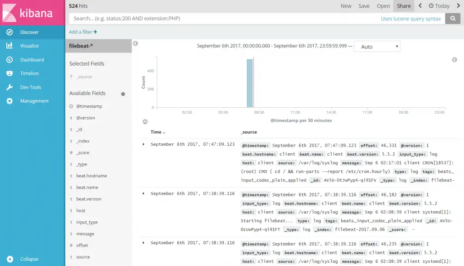The height and width of the screenshot is (266, 464).
Task: Expand the 07:47:09.123 log row
Action: (144, 144)
